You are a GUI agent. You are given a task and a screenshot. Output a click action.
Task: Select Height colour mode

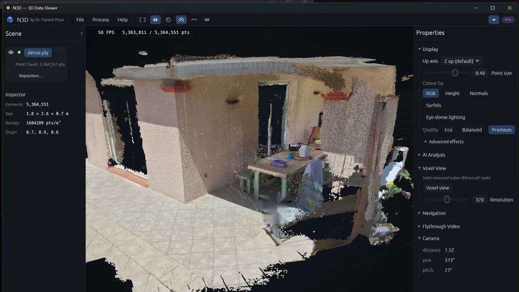pos(452,94)
